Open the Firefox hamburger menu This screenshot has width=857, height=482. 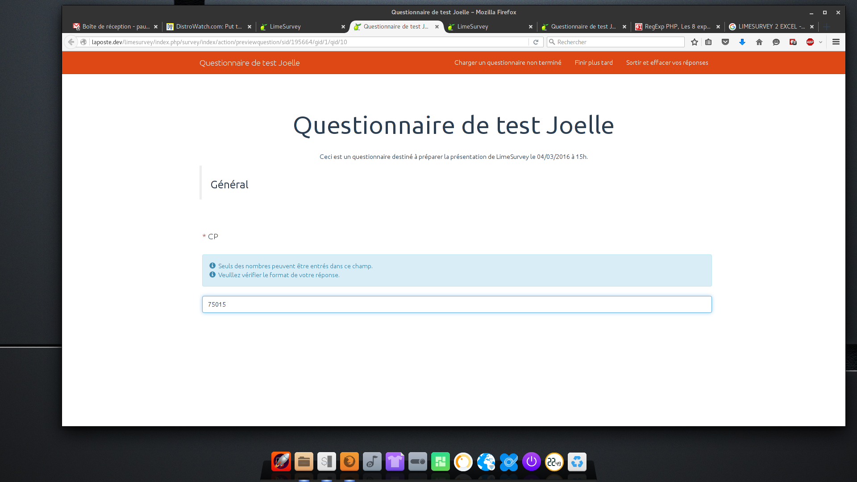tap(836, 42)
